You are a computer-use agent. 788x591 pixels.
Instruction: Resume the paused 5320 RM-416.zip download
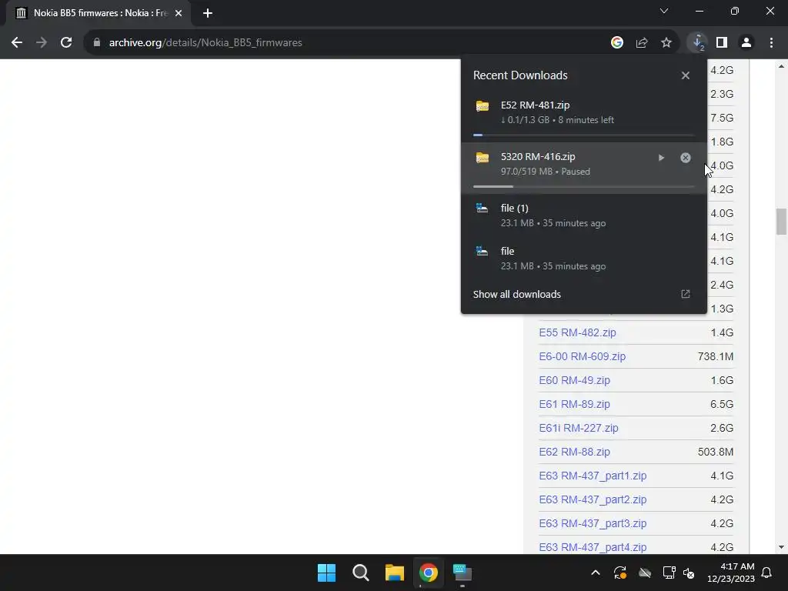661,158
